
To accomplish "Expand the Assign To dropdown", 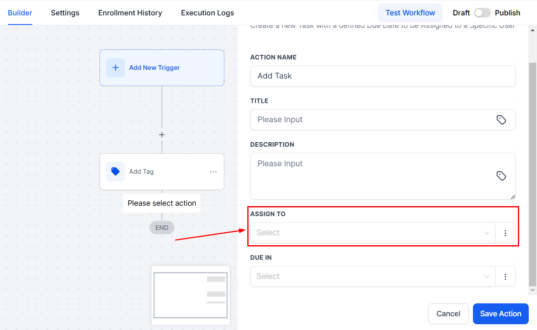I will 372,233.
